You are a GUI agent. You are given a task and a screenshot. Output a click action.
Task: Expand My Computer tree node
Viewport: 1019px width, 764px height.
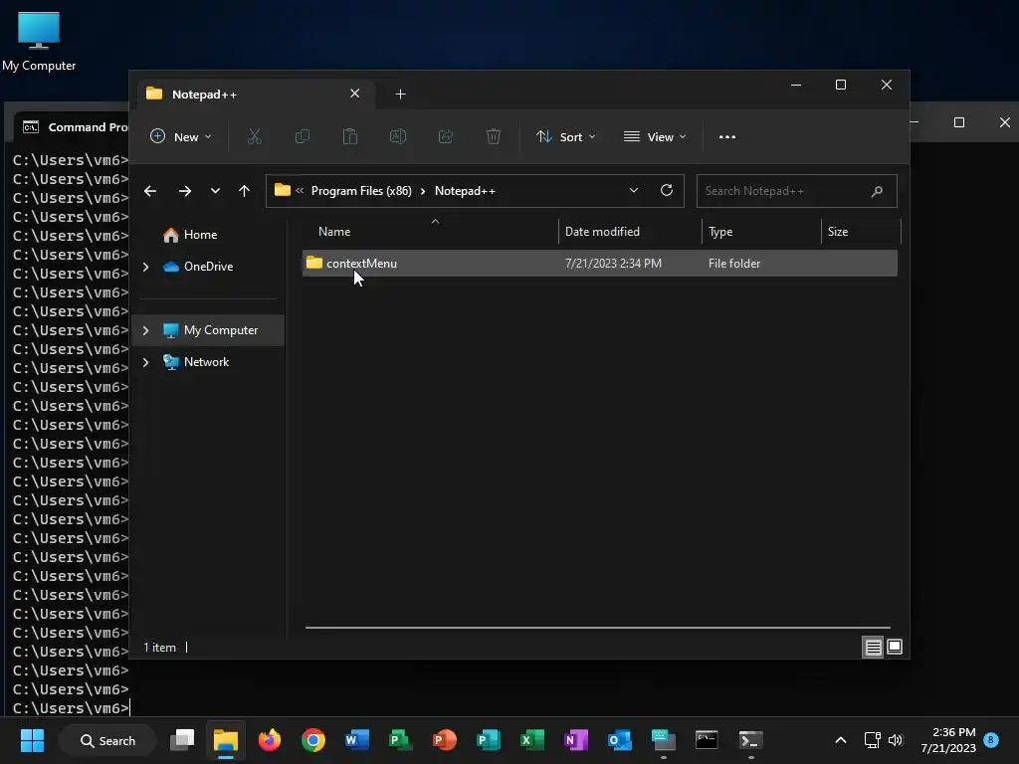(x=145, y=330)
